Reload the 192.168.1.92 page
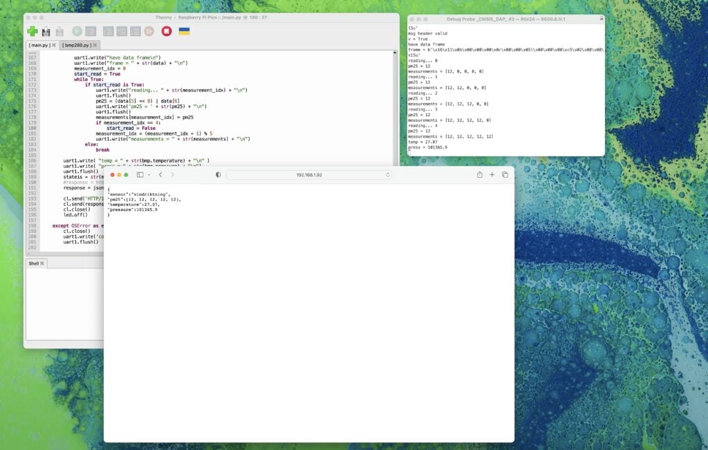 pyautogui.click(x=388, y=175)
